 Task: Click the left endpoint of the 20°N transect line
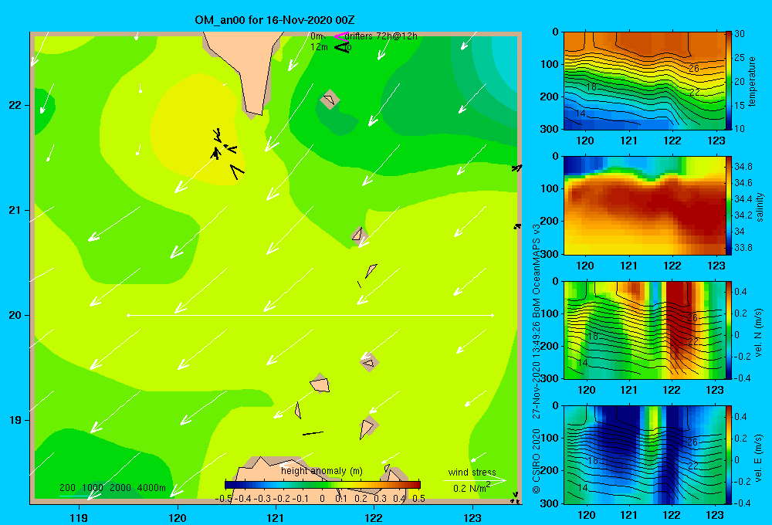128,315
